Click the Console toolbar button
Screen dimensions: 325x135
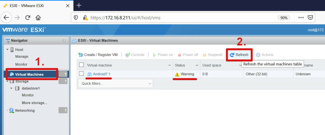coord(135,55)
